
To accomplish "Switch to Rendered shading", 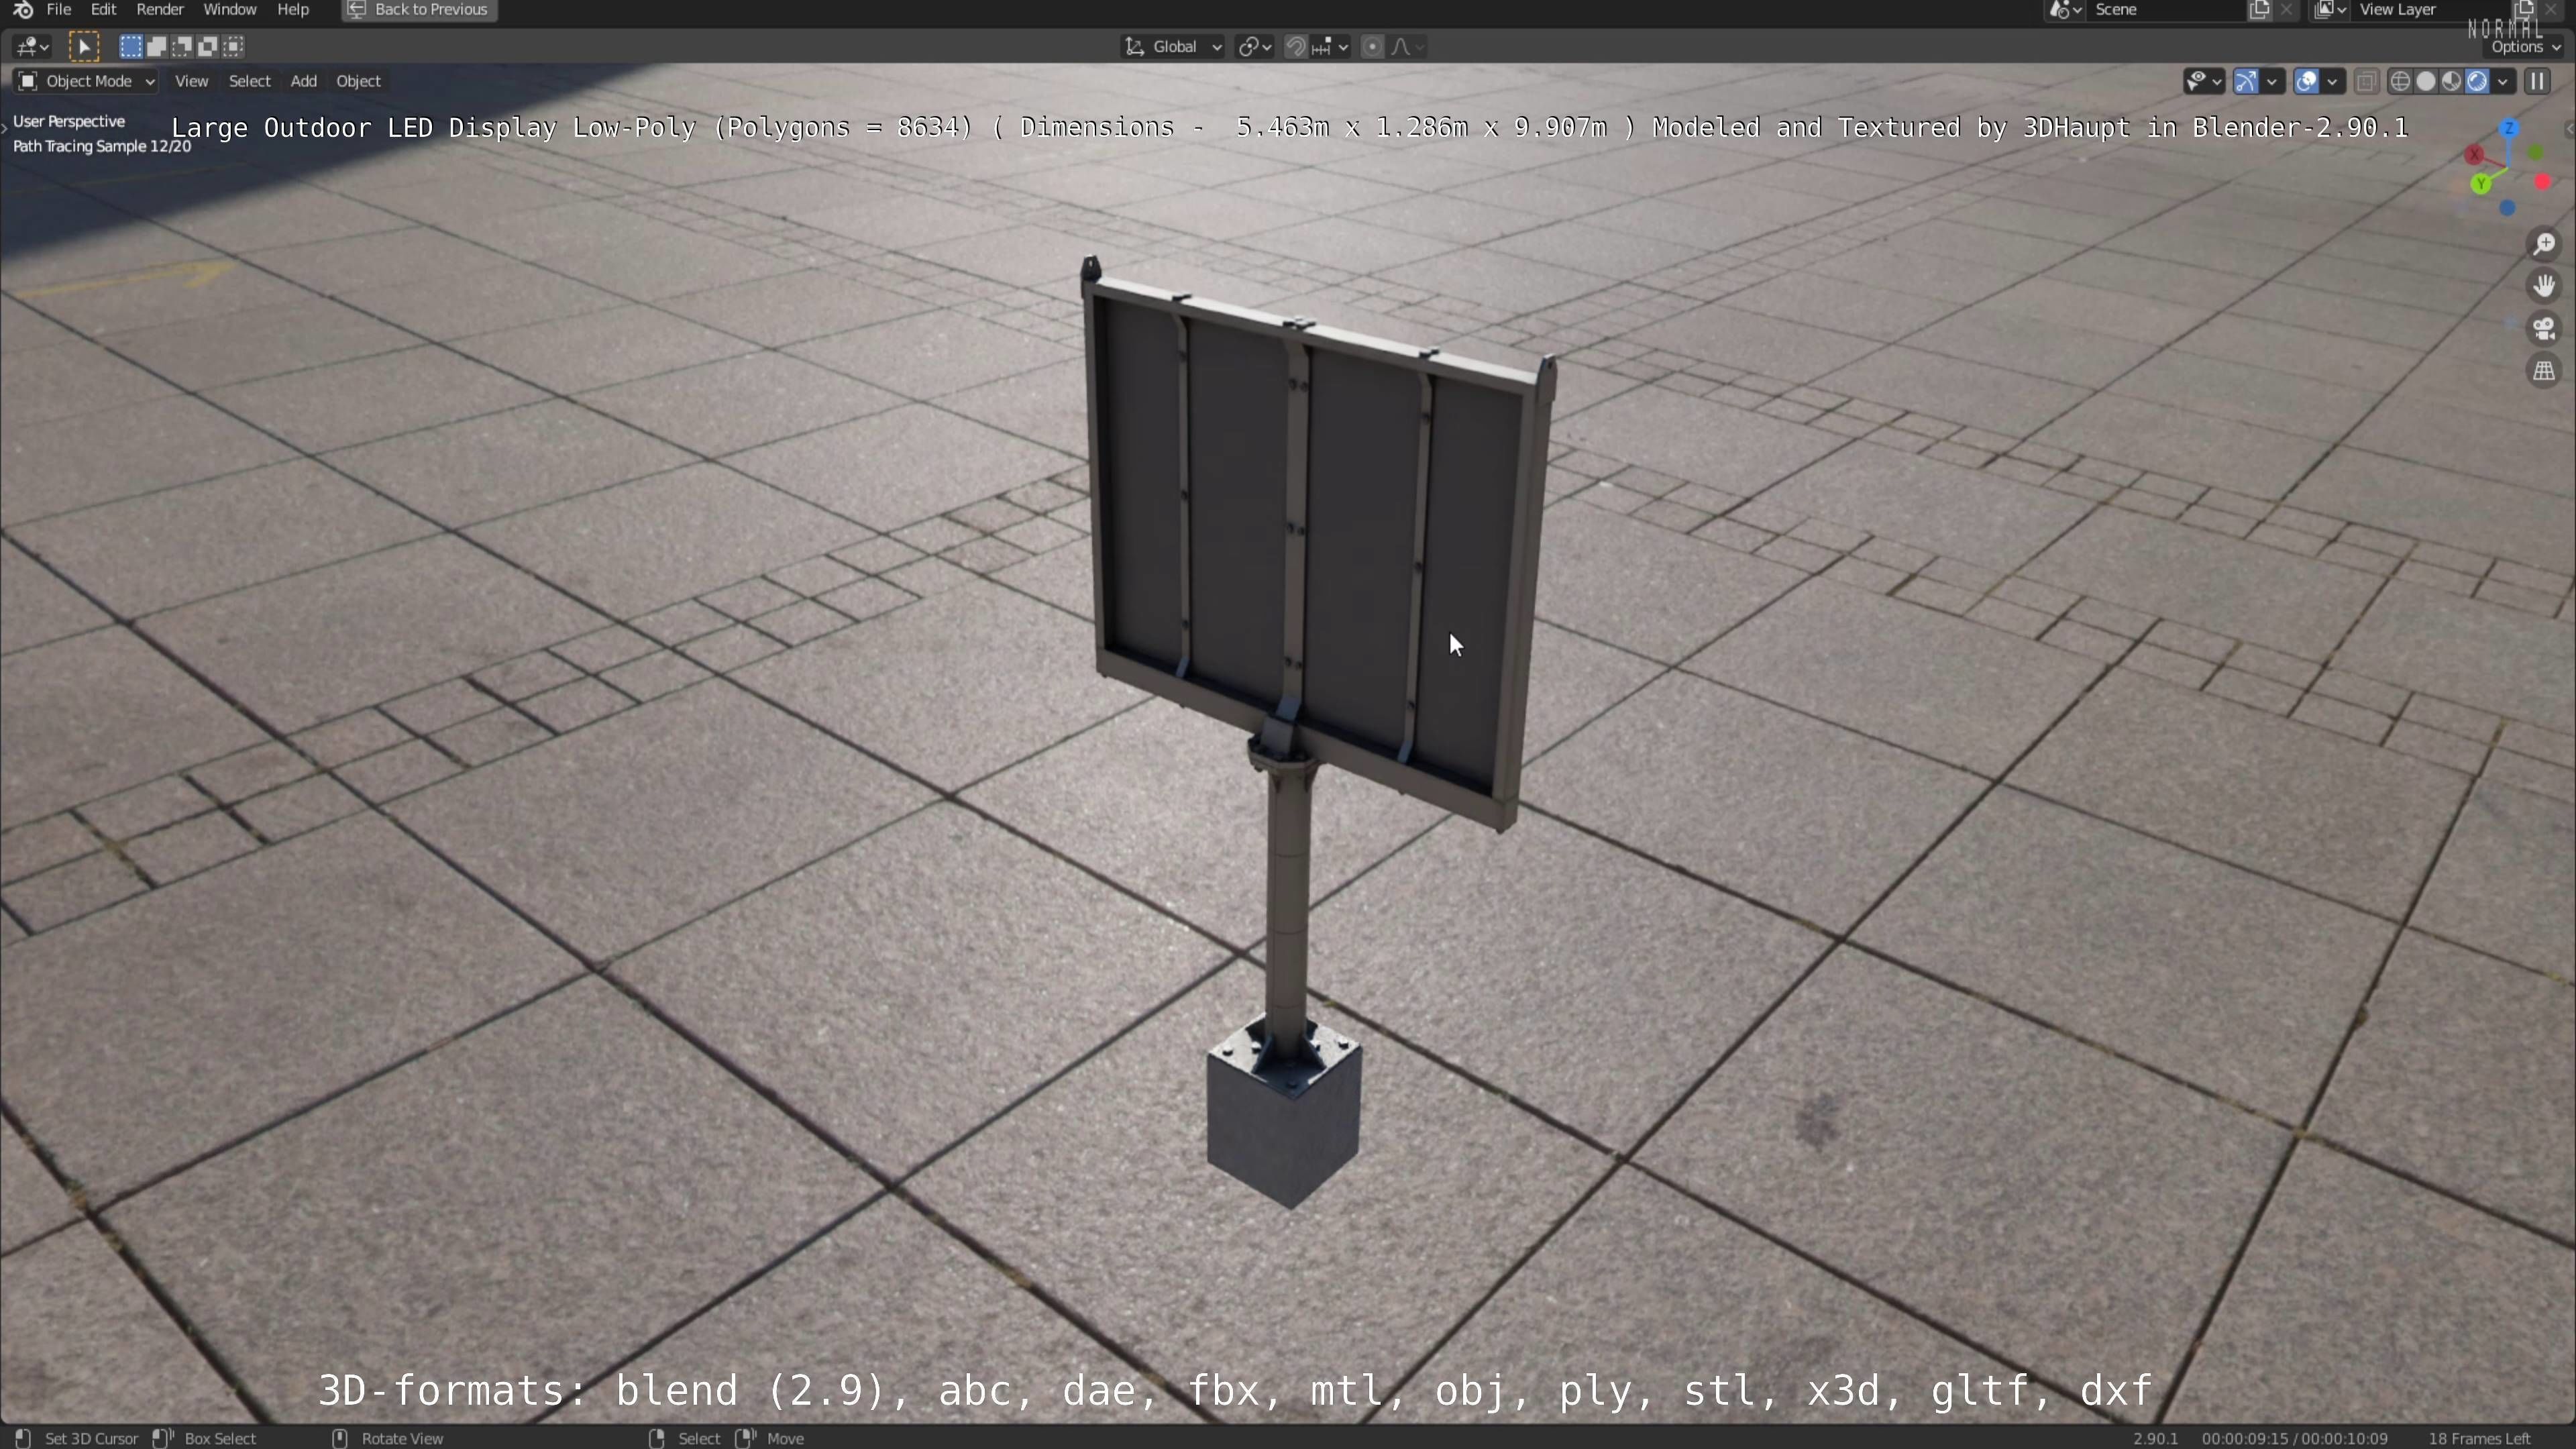I will point(2477,81).
